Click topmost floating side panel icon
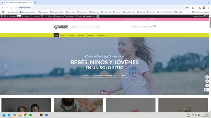 (x=207, y=77)
